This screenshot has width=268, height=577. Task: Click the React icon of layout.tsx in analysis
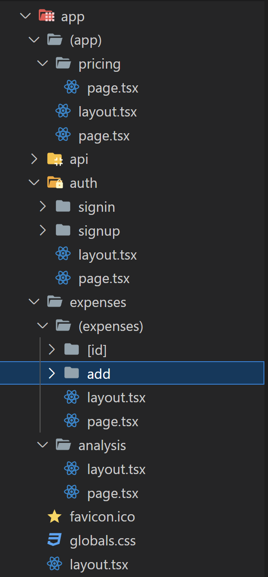(72, 469)
